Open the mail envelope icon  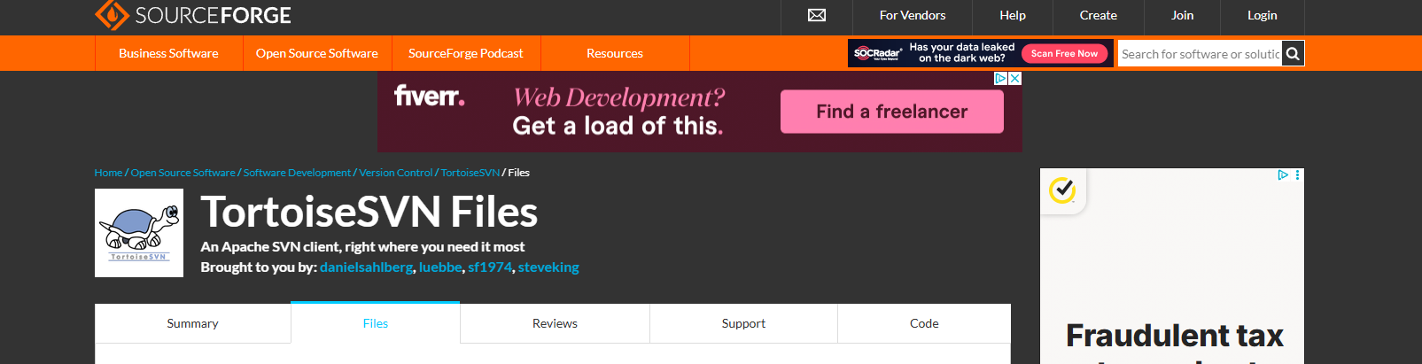(817, 15)
